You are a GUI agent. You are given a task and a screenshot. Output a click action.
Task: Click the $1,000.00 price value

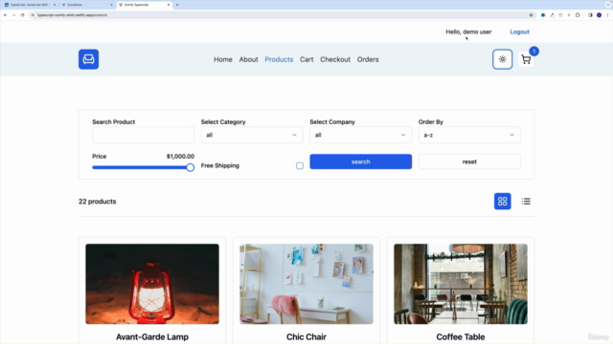coord(180,156)
